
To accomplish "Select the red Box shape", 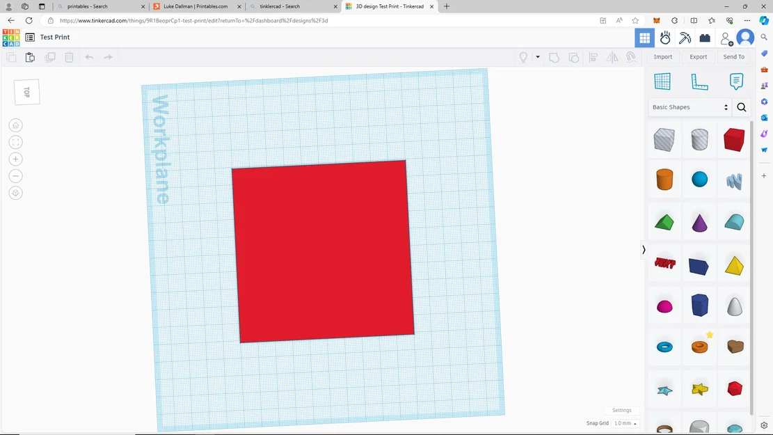I will (734, 140).
